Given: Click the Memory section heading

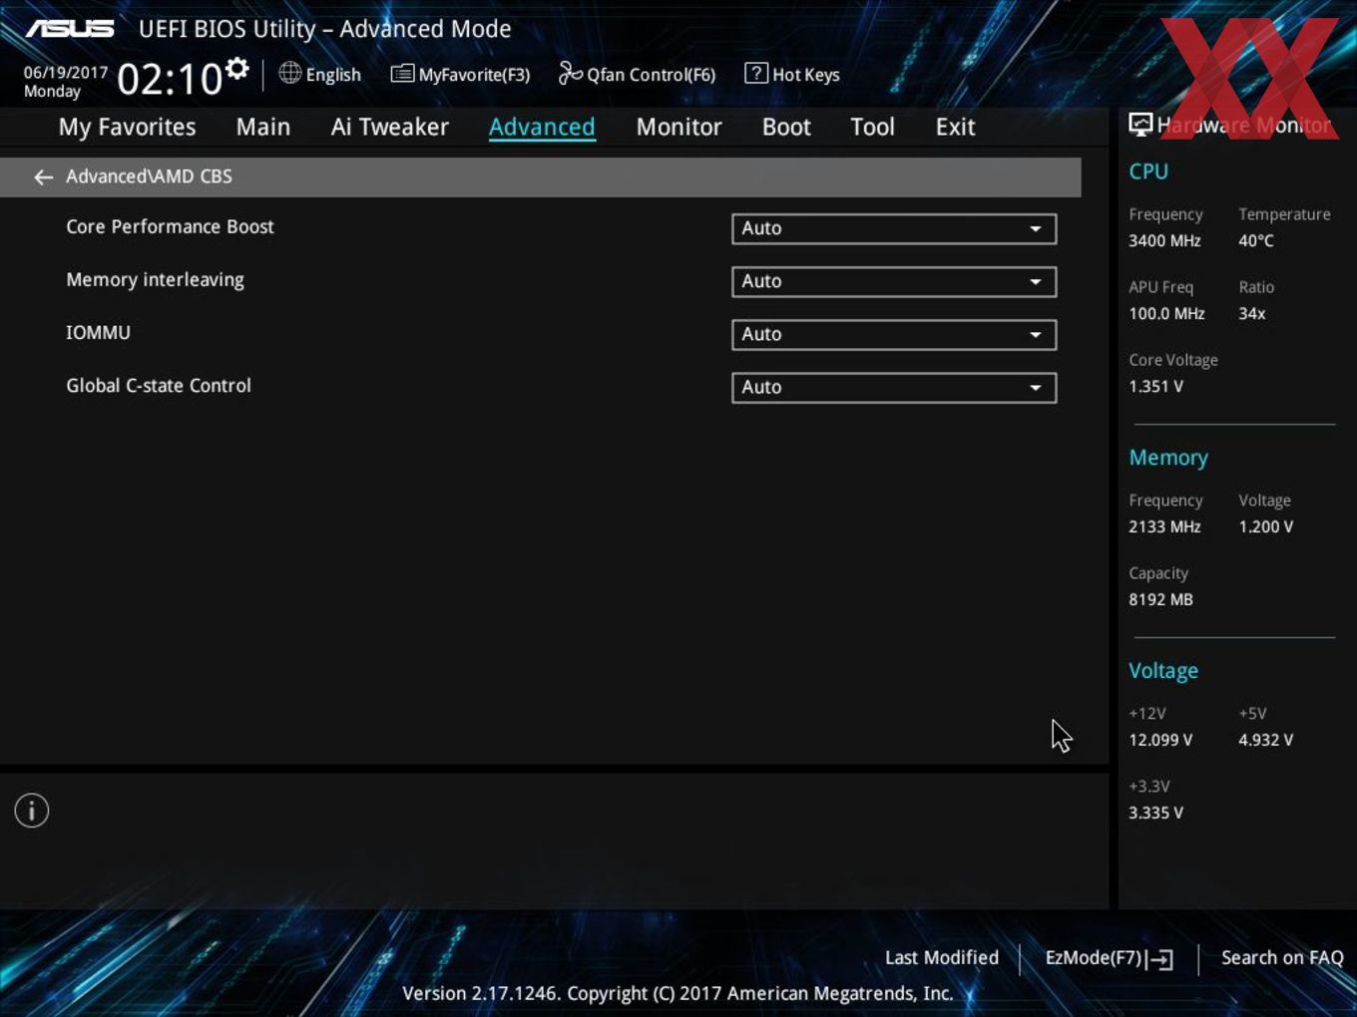Looking at the screenshot, I should coord(1168,458).
